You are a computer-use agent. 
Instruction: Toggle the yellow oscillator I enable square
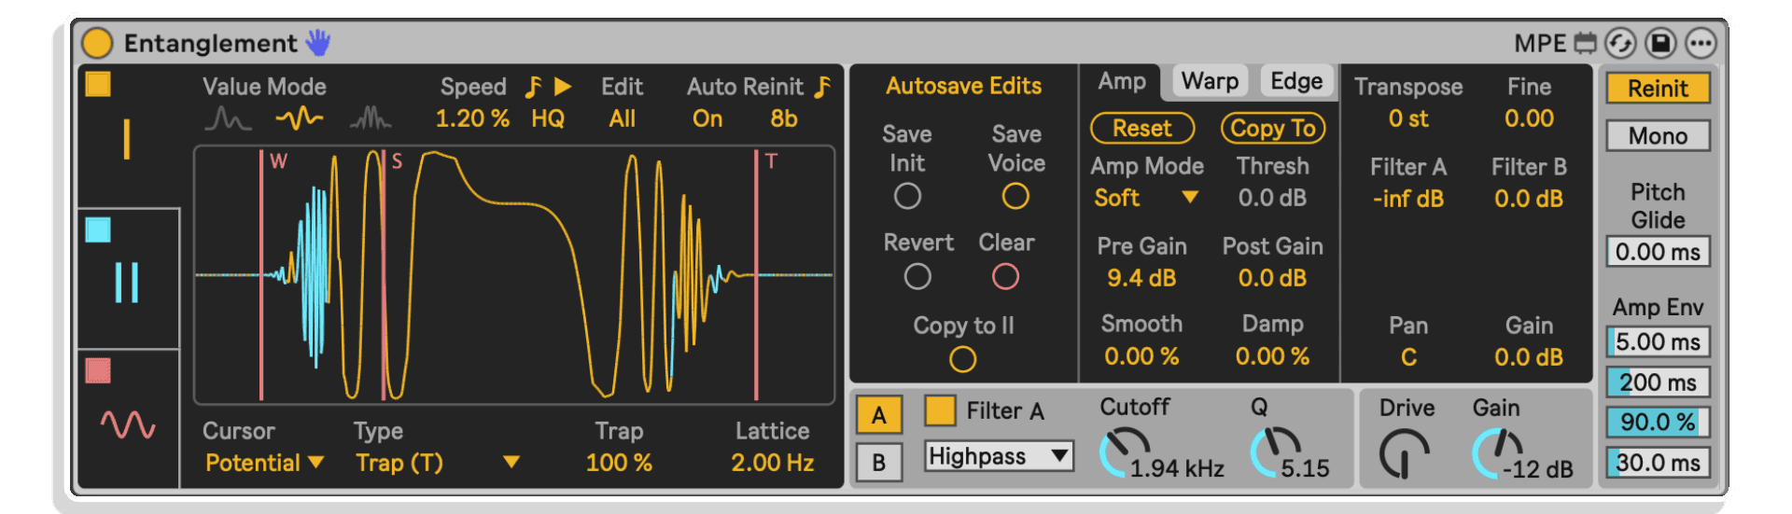98,84
